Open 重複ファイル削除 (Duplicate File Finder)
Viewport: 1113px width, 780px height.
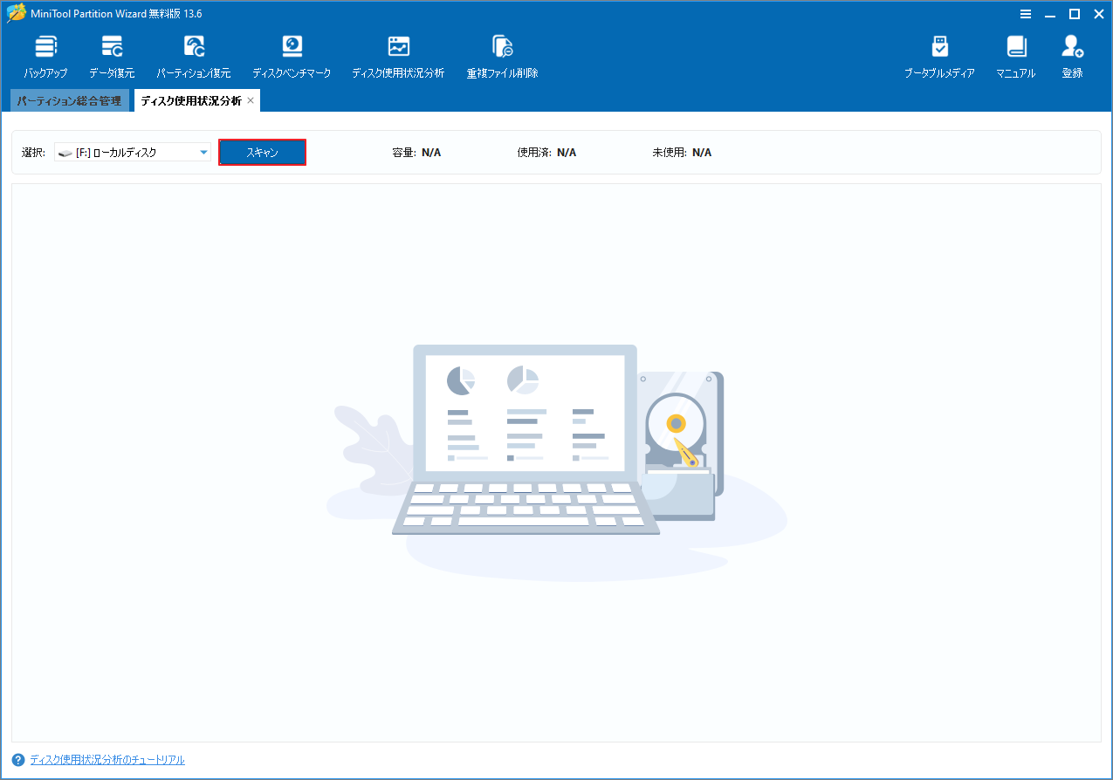tap(501, 54)
